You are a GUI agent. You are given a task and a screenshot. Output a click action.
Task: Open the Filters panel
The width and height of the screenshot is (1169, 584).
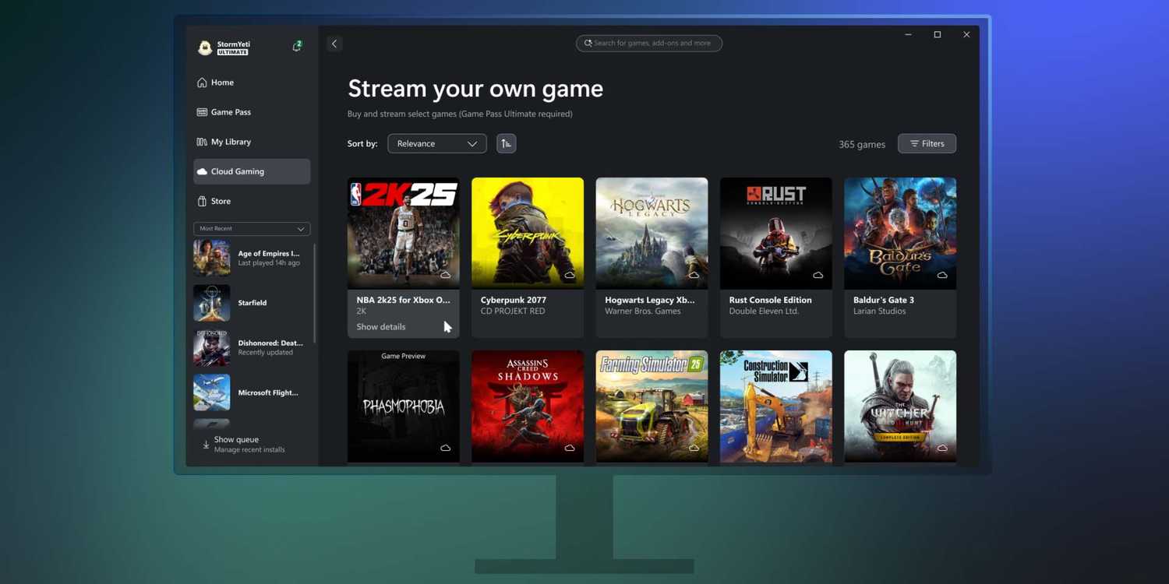click(x=926, y=143)
